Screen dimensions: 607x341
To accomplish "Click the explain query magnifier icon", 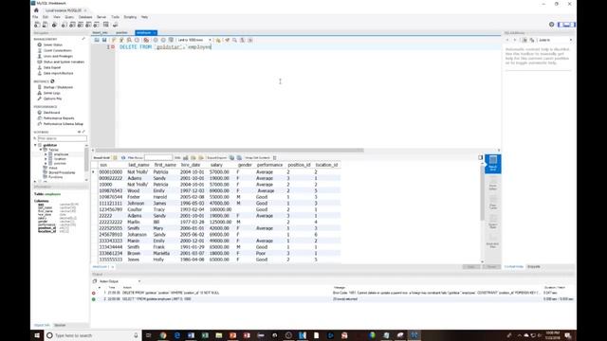I will [x=129, y=40].
